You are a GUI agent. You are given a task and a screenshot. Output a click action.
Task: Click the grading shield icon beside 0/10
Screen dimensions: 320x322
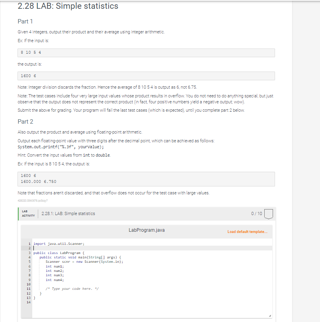click(x=268, y=213)
